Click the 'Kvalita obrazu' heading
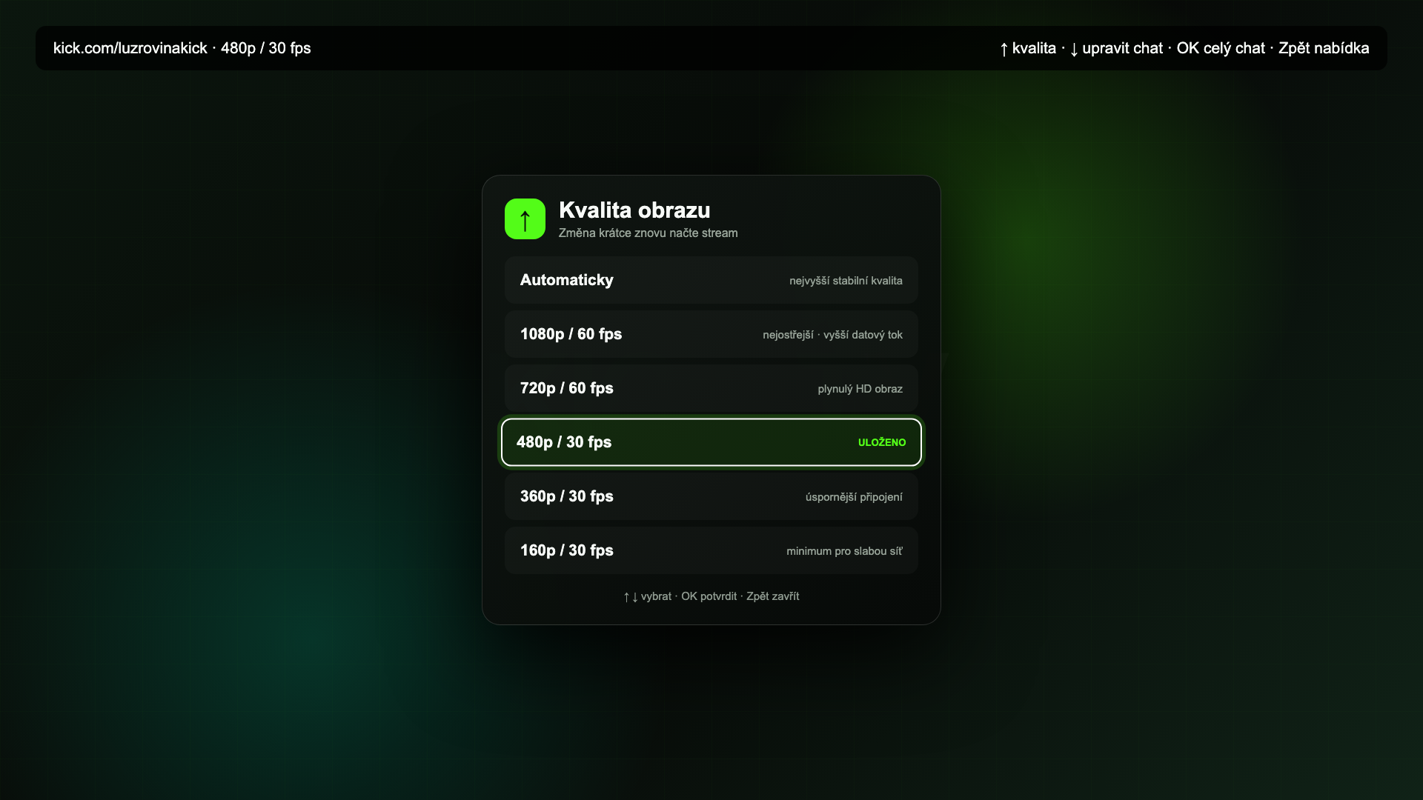The image size is (1423, 800). (x=634, y=210)
